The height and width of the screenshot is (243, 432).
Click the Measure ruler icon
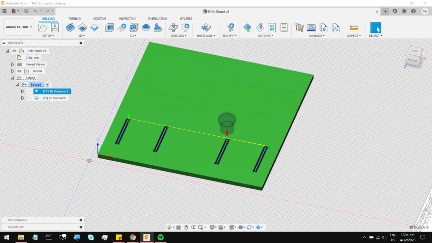(x=354, y=28)
